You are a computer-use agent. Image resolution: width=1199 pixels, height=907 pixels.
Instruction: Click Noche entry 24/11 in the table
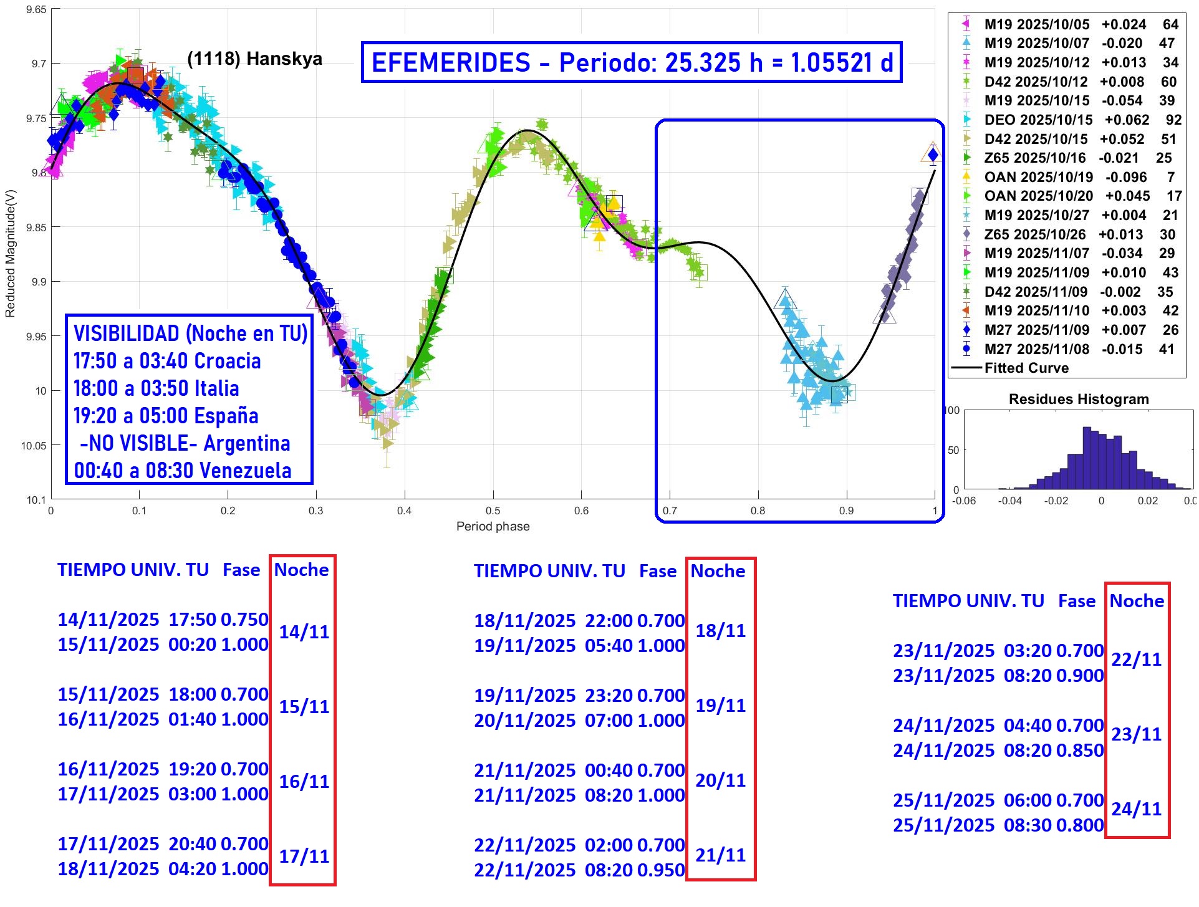(x=1136, y=809)
